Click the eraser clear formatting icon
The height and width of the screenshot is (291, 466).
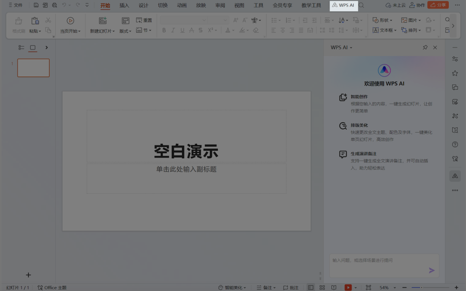(255, 30)
